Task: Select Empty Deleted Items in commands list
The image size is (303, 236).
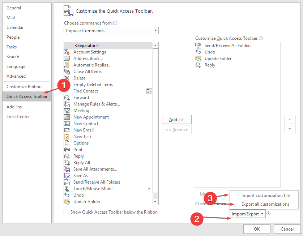Action: (108, 85)
